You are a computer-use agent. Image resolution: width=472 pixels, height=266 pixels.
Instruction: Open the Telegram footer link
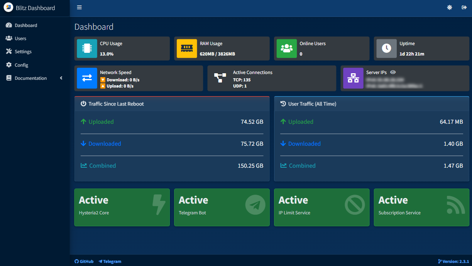pos(110,261)
